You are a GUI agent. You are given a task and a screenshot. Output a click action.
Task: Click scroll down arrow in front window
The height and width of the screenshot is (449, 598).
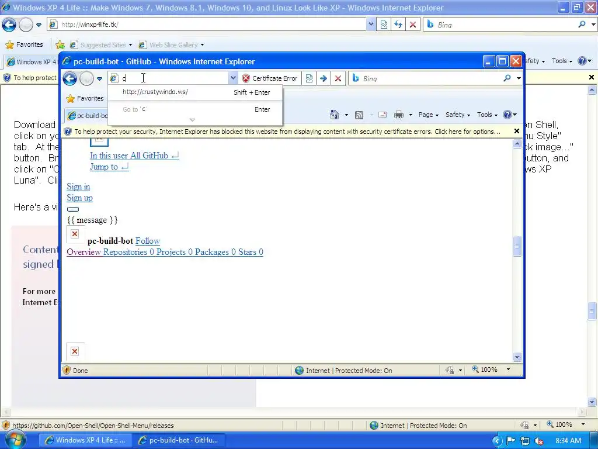(517, 357)
